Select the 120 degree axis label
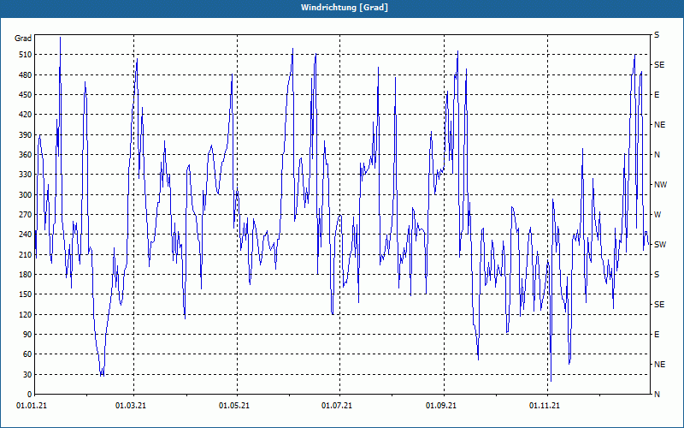 pyautogui.click(x=26, y=314)
